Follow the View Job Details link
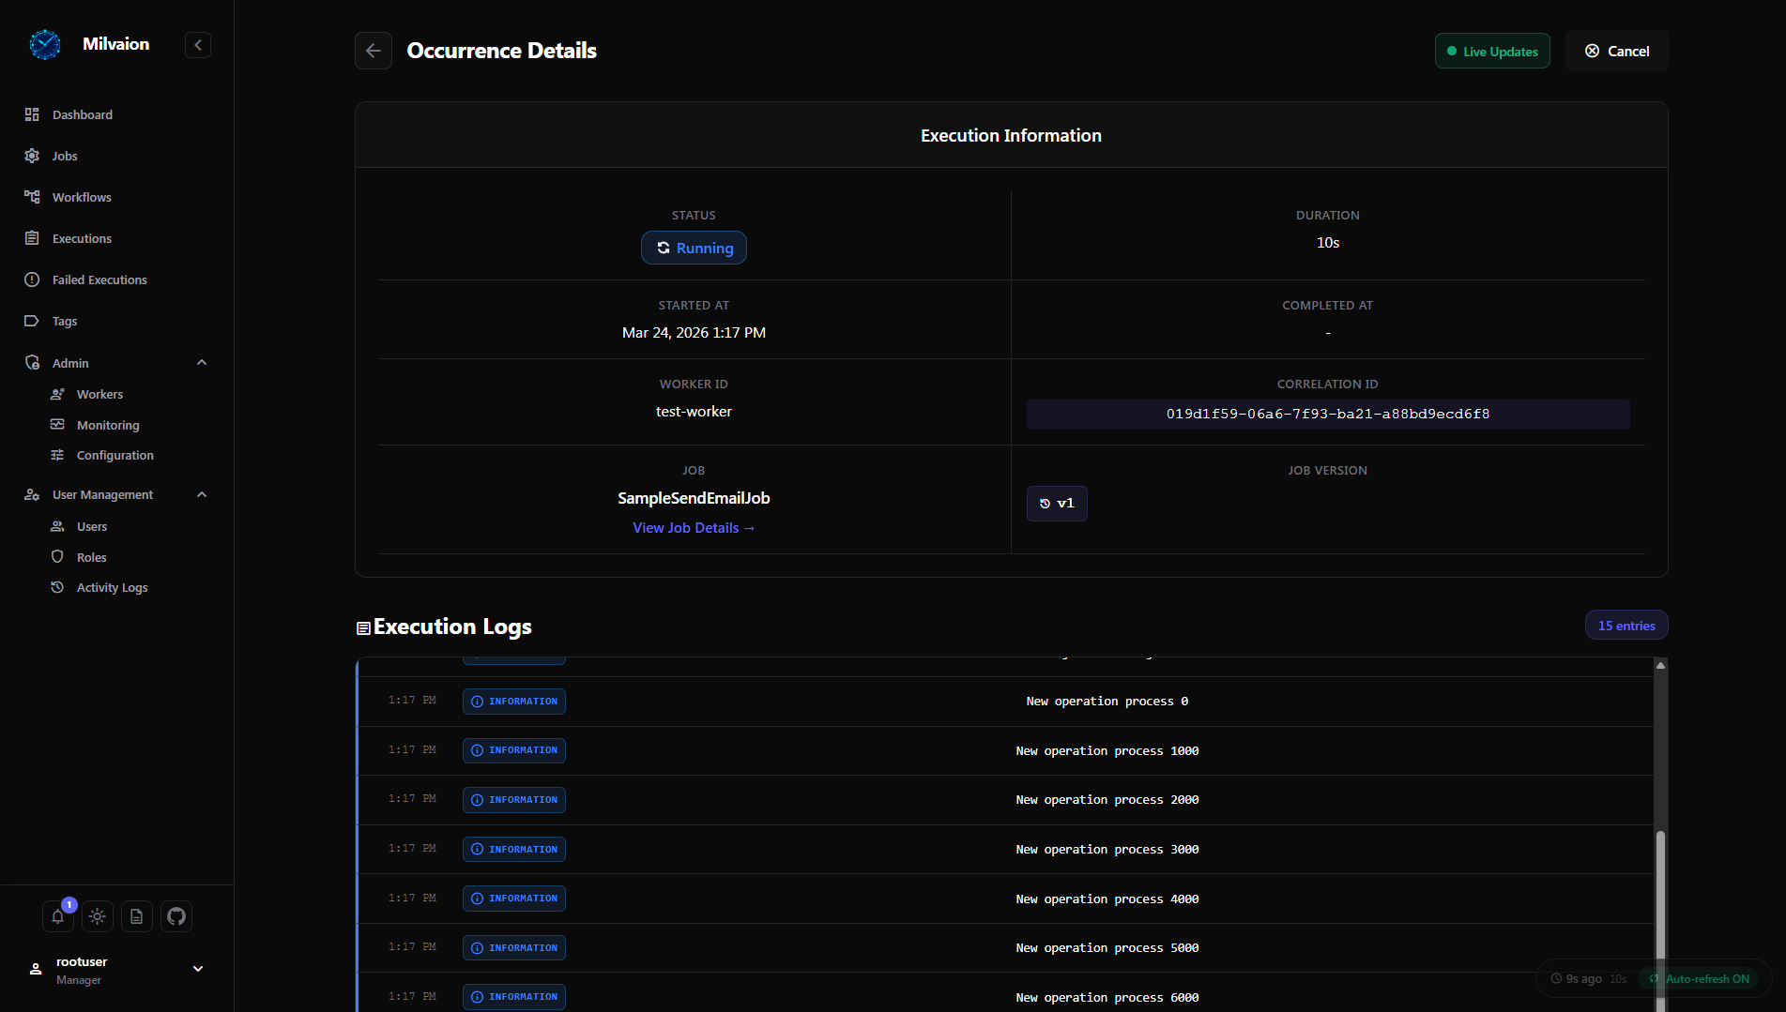 [694, 528]
